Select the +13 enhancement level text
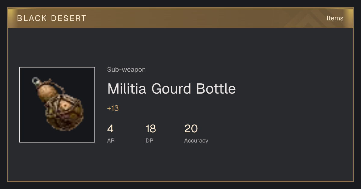Image resolution: width=361 pixels, height=189 pixels. 113,108
